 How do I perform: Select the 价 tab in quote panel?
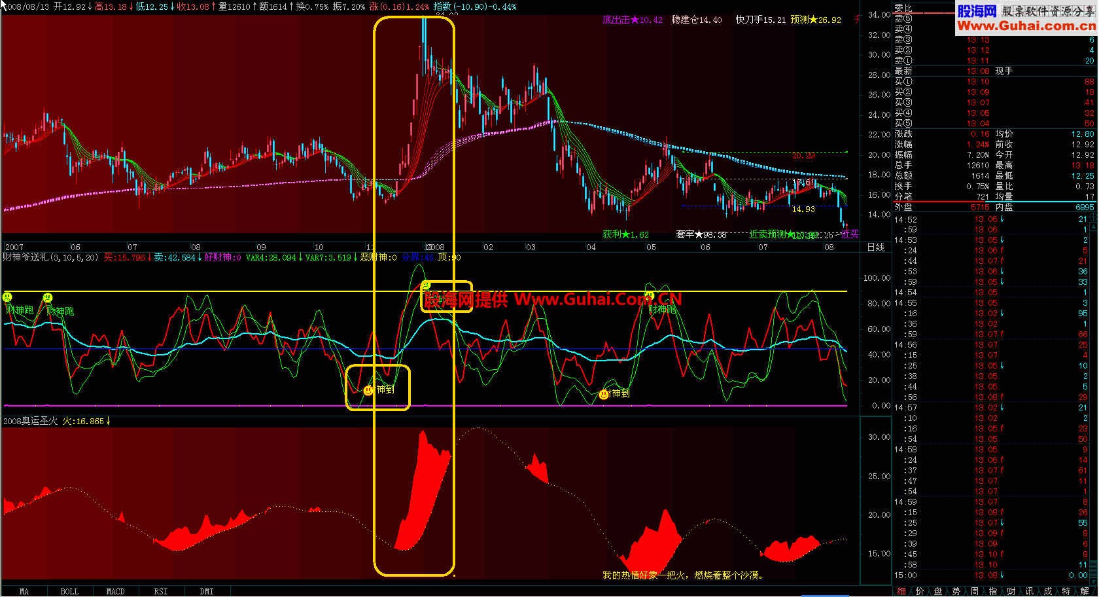(920, 591)
